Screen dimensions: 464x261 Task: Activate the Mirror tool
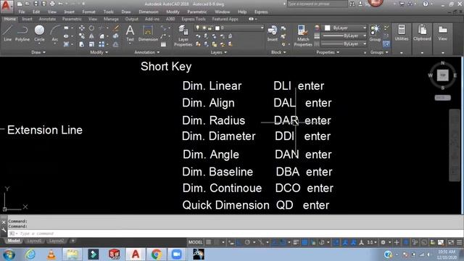pos(92,36)
